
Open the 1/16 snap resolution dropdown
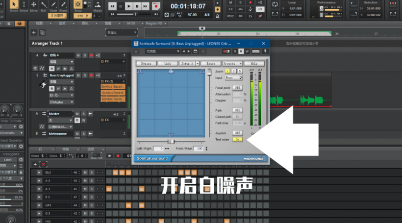(82, 16)
